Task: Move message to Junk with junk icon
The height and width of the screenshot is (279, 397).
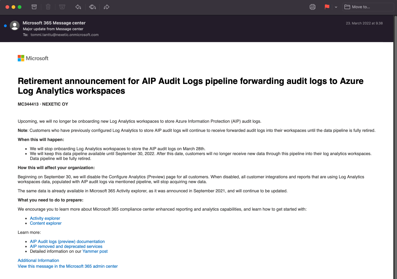Action: 62,7
